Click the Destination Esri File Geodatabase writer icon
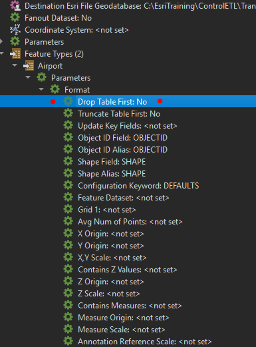Image resolution: width=256 pixels, height=347 pixels. [15, 5]
